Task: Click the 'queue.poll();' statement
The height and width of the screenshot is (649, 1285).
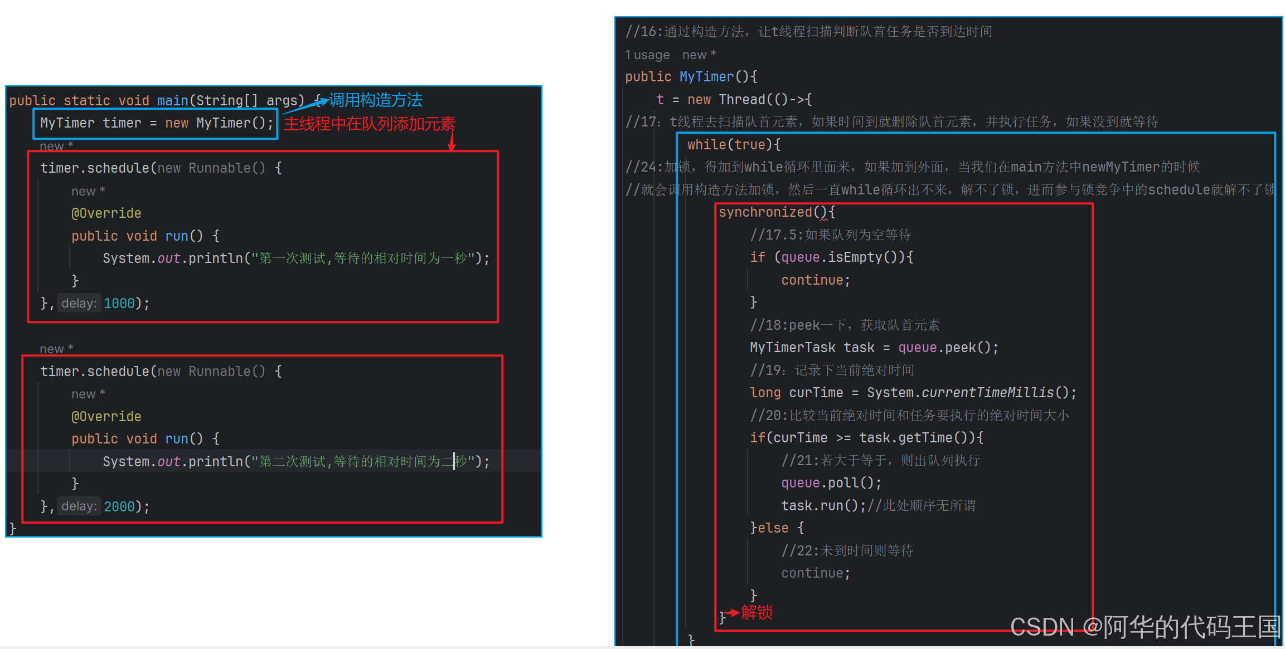Action: click(831, 483)
